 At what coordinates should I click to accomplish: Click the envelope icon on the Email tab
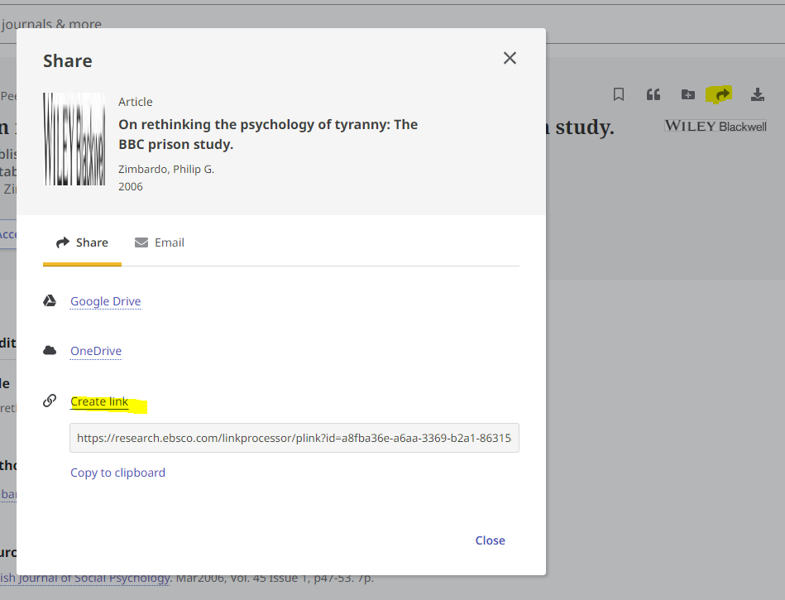(x=141, y=242)
